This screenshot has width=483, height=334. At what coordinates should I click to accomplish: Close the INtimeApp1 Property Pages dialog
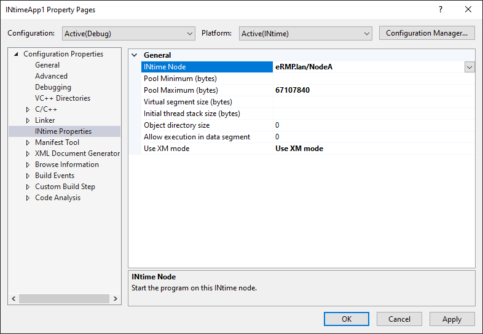click(468, 10)
